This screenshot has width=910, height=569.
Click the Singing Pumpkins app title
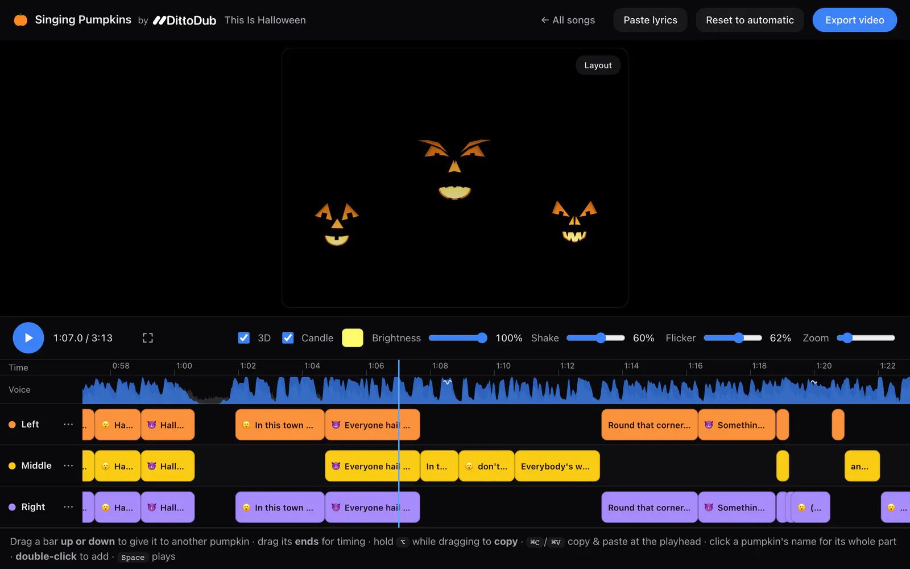(83, 20)
